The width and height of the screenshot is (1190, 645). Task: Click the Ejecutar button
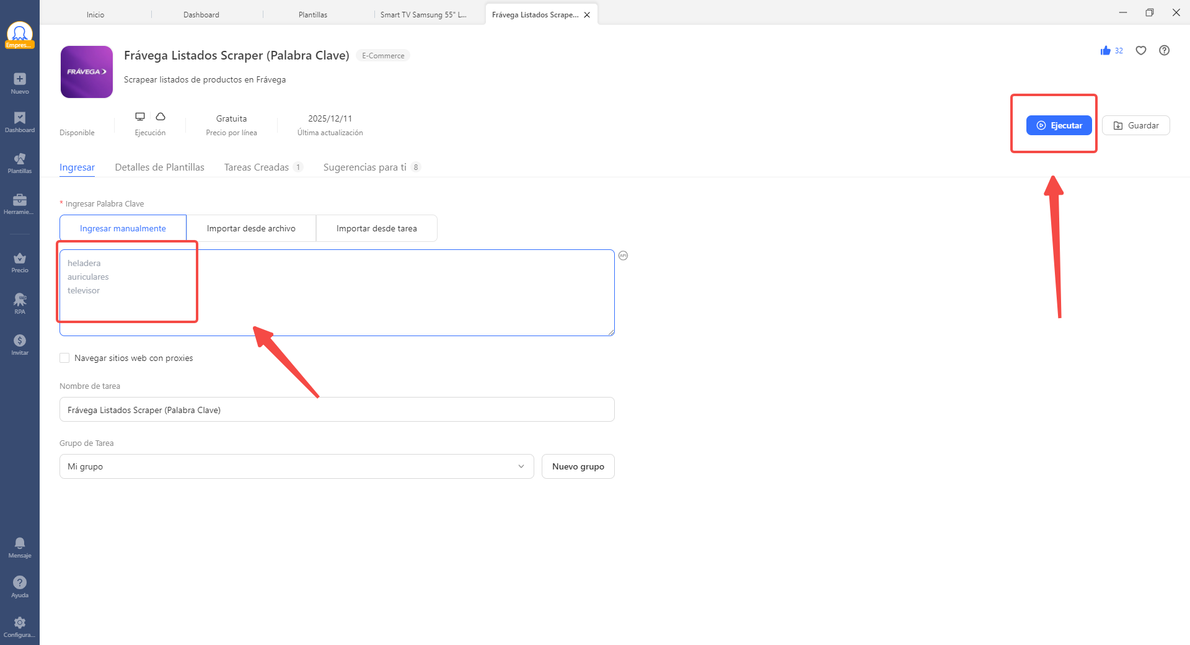tap(1059, 125)
